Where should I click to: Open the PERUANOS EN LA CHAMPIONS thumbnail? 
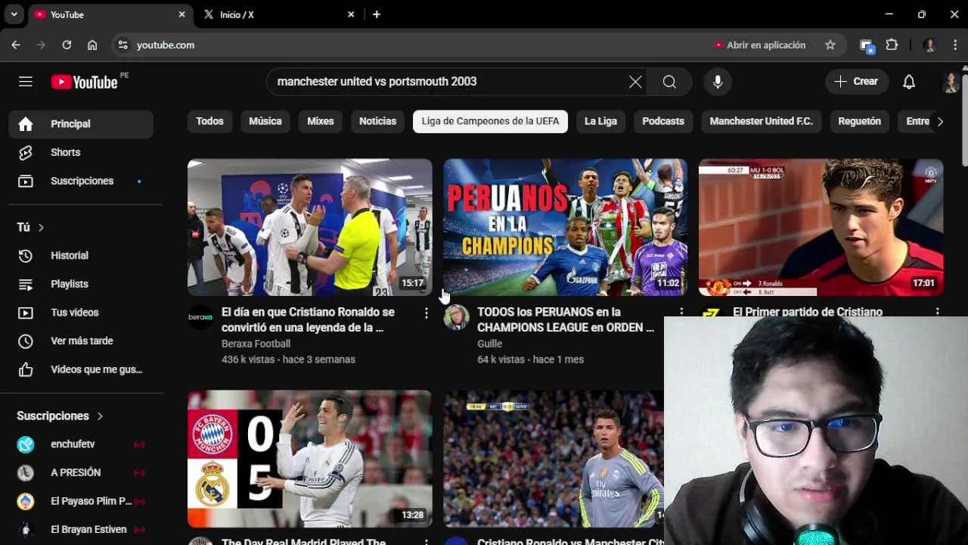tap(566, 227)
